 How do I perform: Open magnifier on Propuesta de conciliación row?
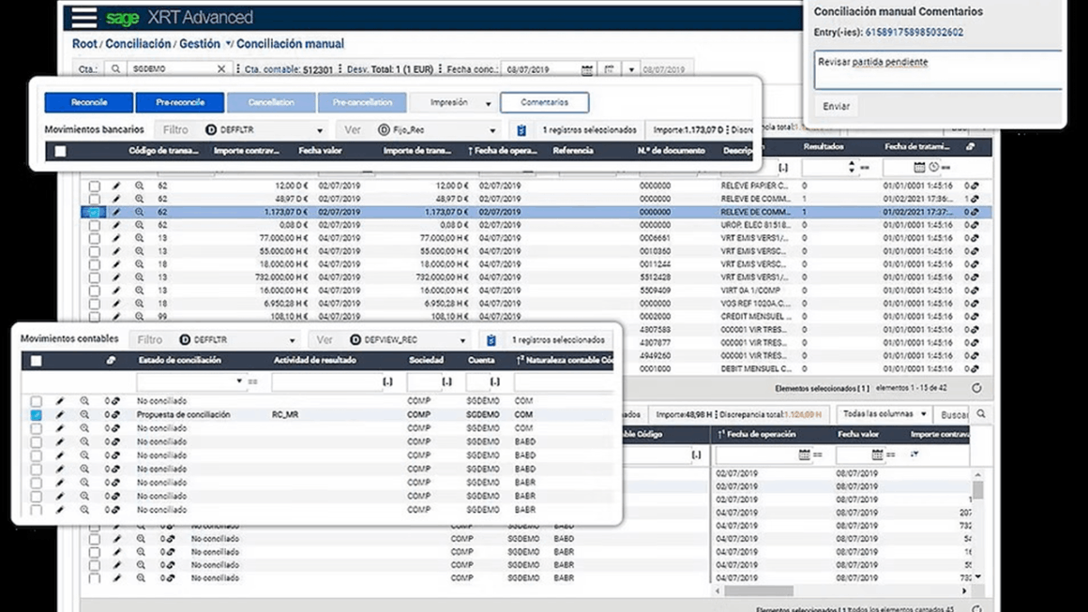[84, 414]
